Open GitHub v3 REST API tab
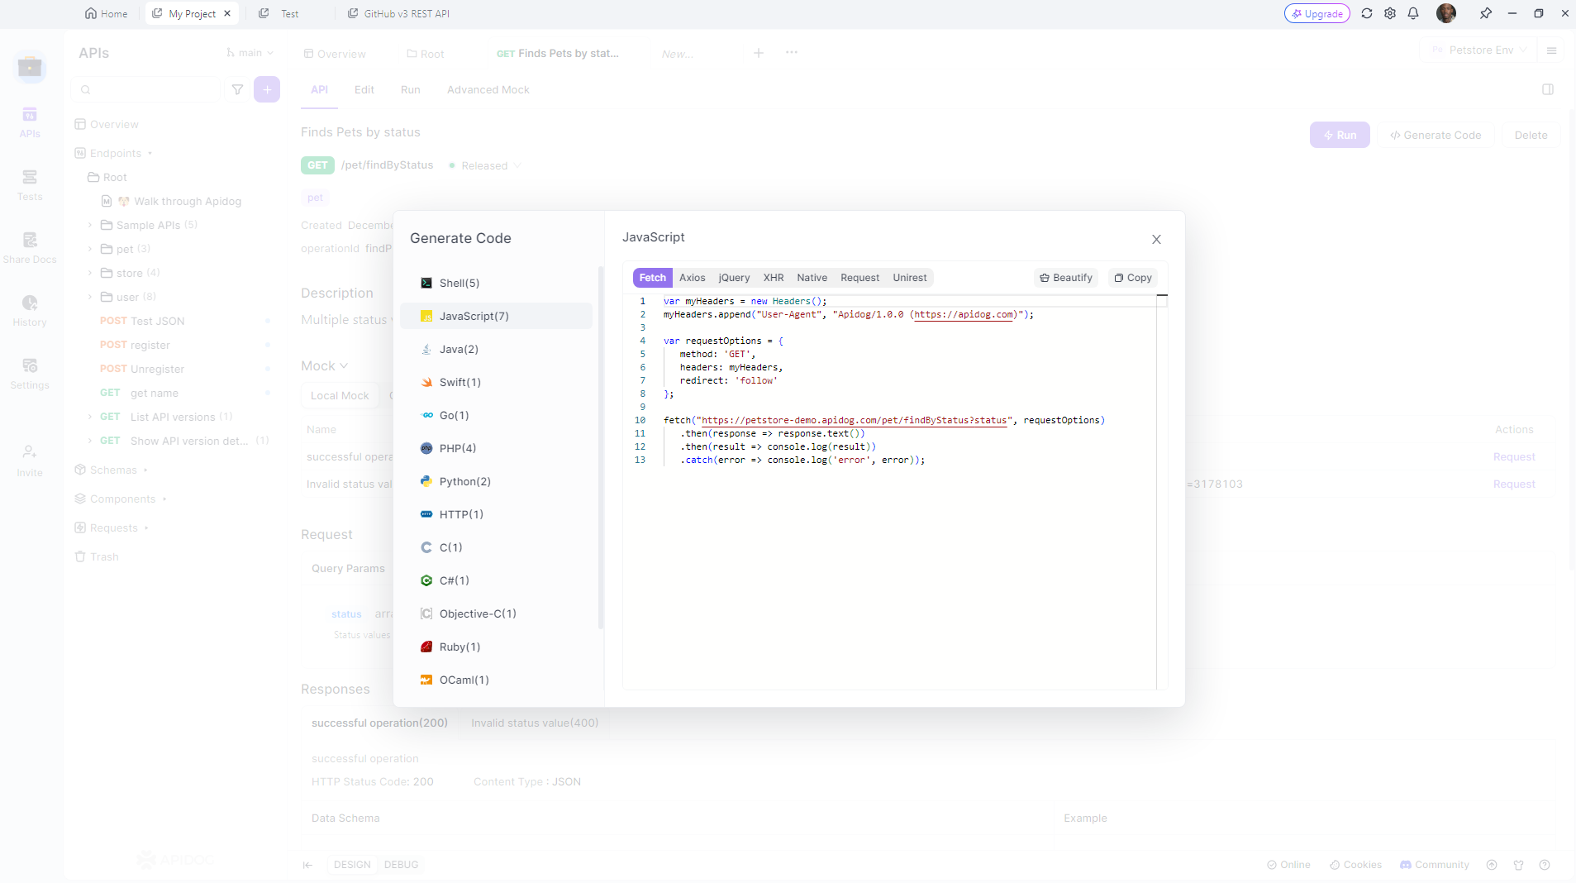This screenshot has width=1576, height=883. pyautogui.click(x=399, y=13)
